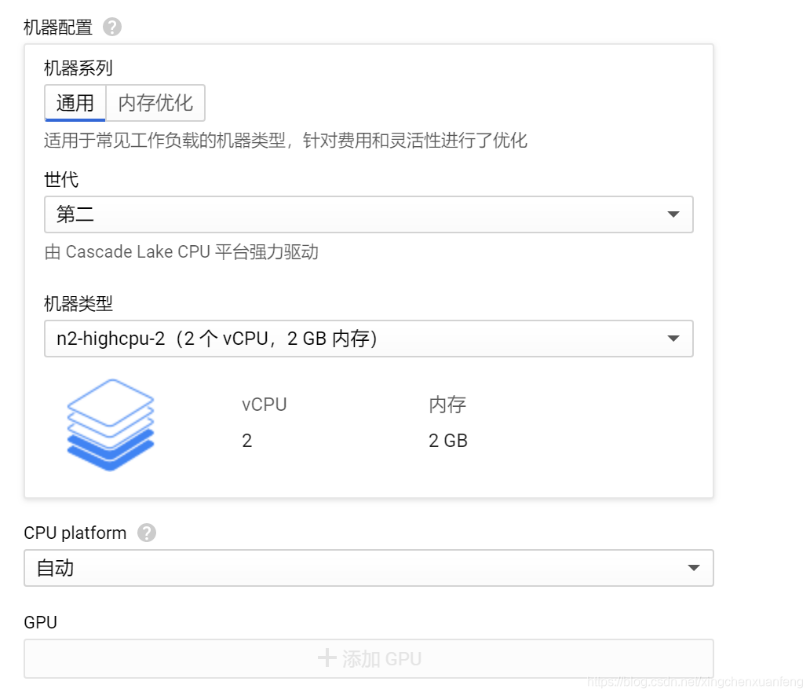Open the 世代 generation dropdown showing 第二

coord(369,214)
